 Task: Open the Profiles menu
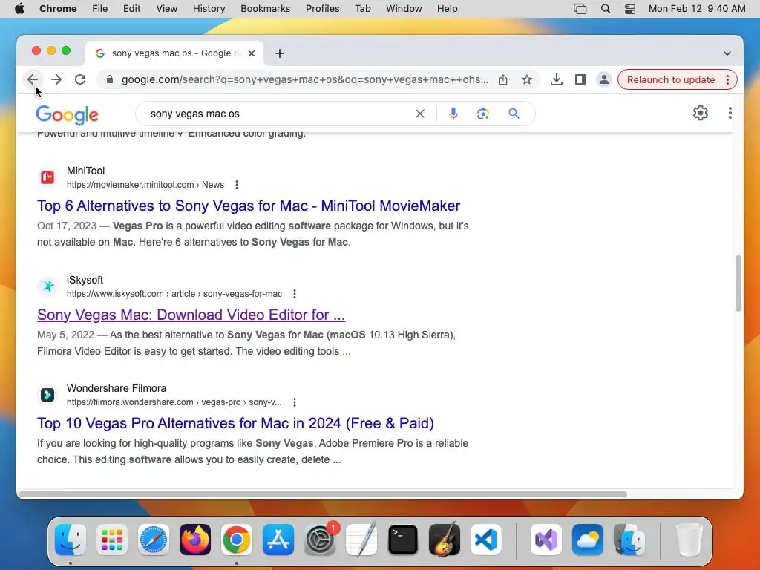(x=322, y=9)
